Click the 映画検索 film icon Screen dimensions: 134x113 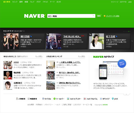29,99
